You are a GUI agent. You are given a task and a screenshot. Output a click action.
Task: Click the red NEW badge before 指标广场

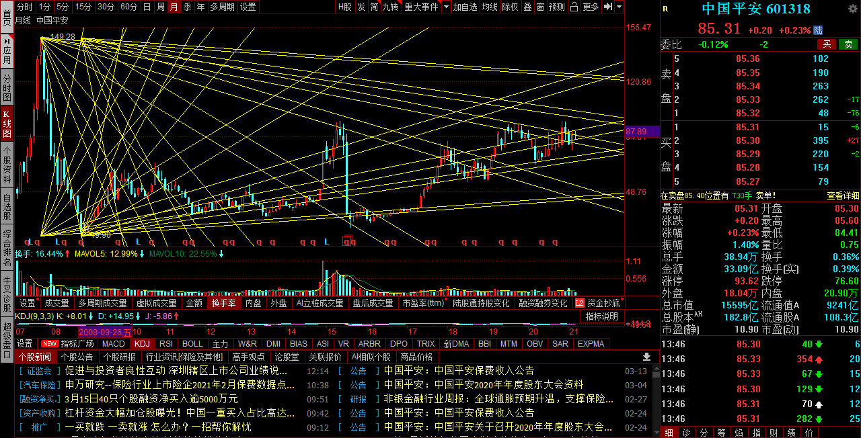(x=49, y=343)
